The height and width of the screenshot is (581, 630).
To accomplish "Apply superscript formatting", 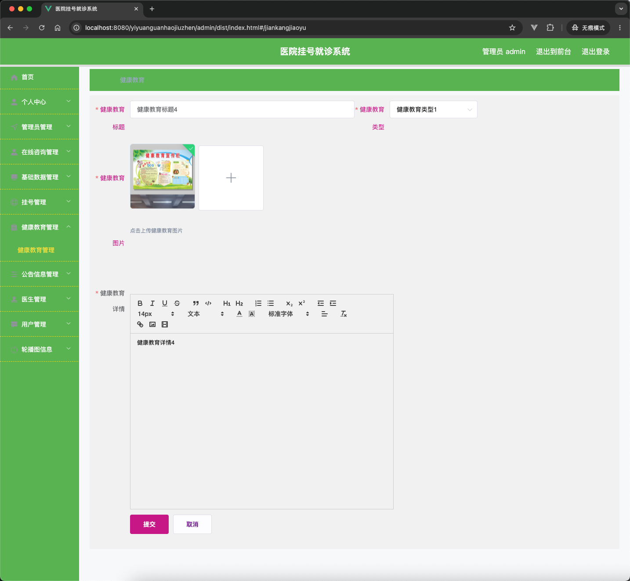I will [301, 303].
